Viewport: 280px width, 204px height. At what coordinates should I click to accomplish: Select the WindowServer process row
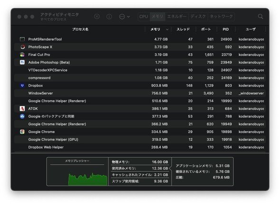[x=140, y=93]
